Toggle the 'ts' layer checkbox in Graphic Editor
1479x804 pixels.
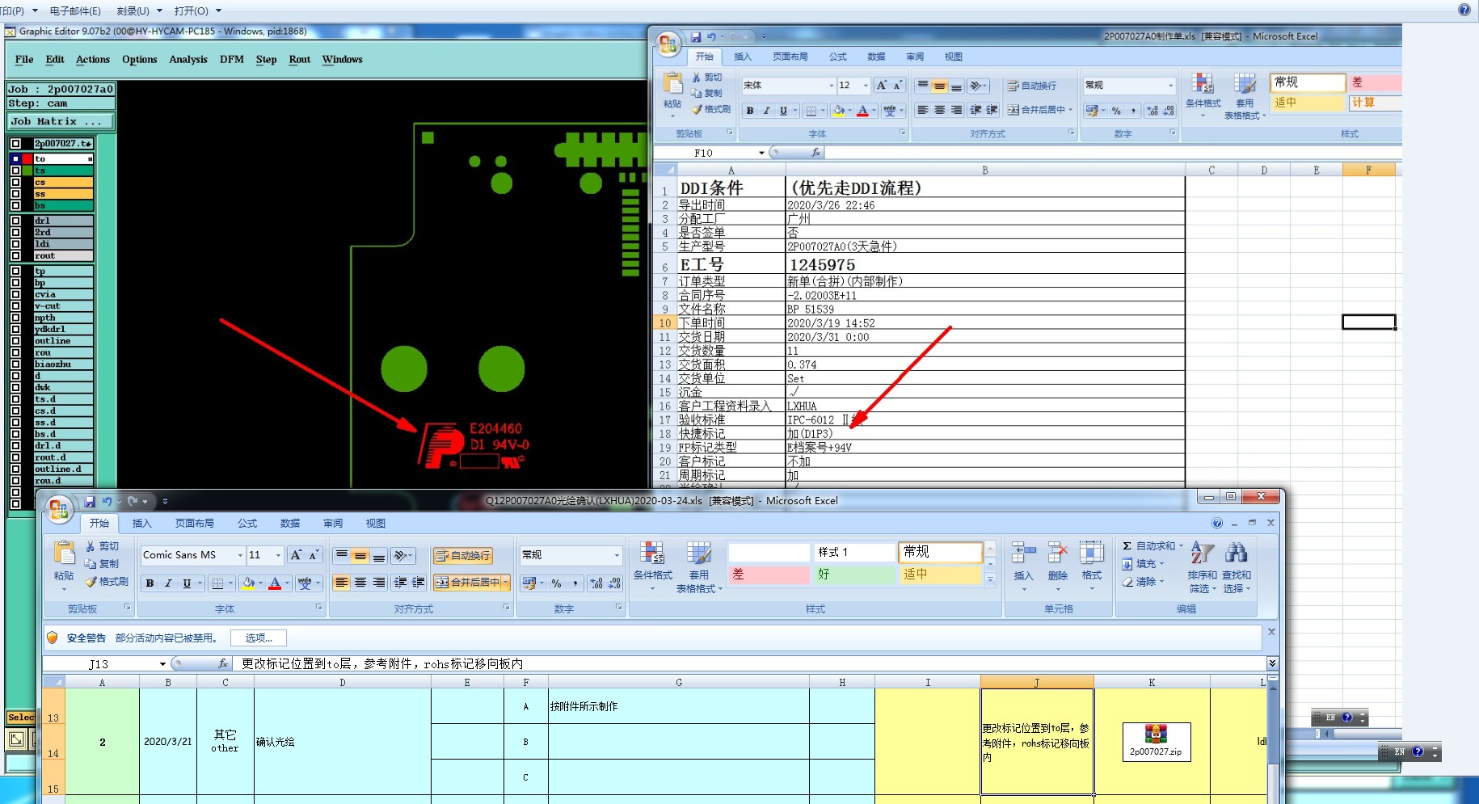point(15,170)
